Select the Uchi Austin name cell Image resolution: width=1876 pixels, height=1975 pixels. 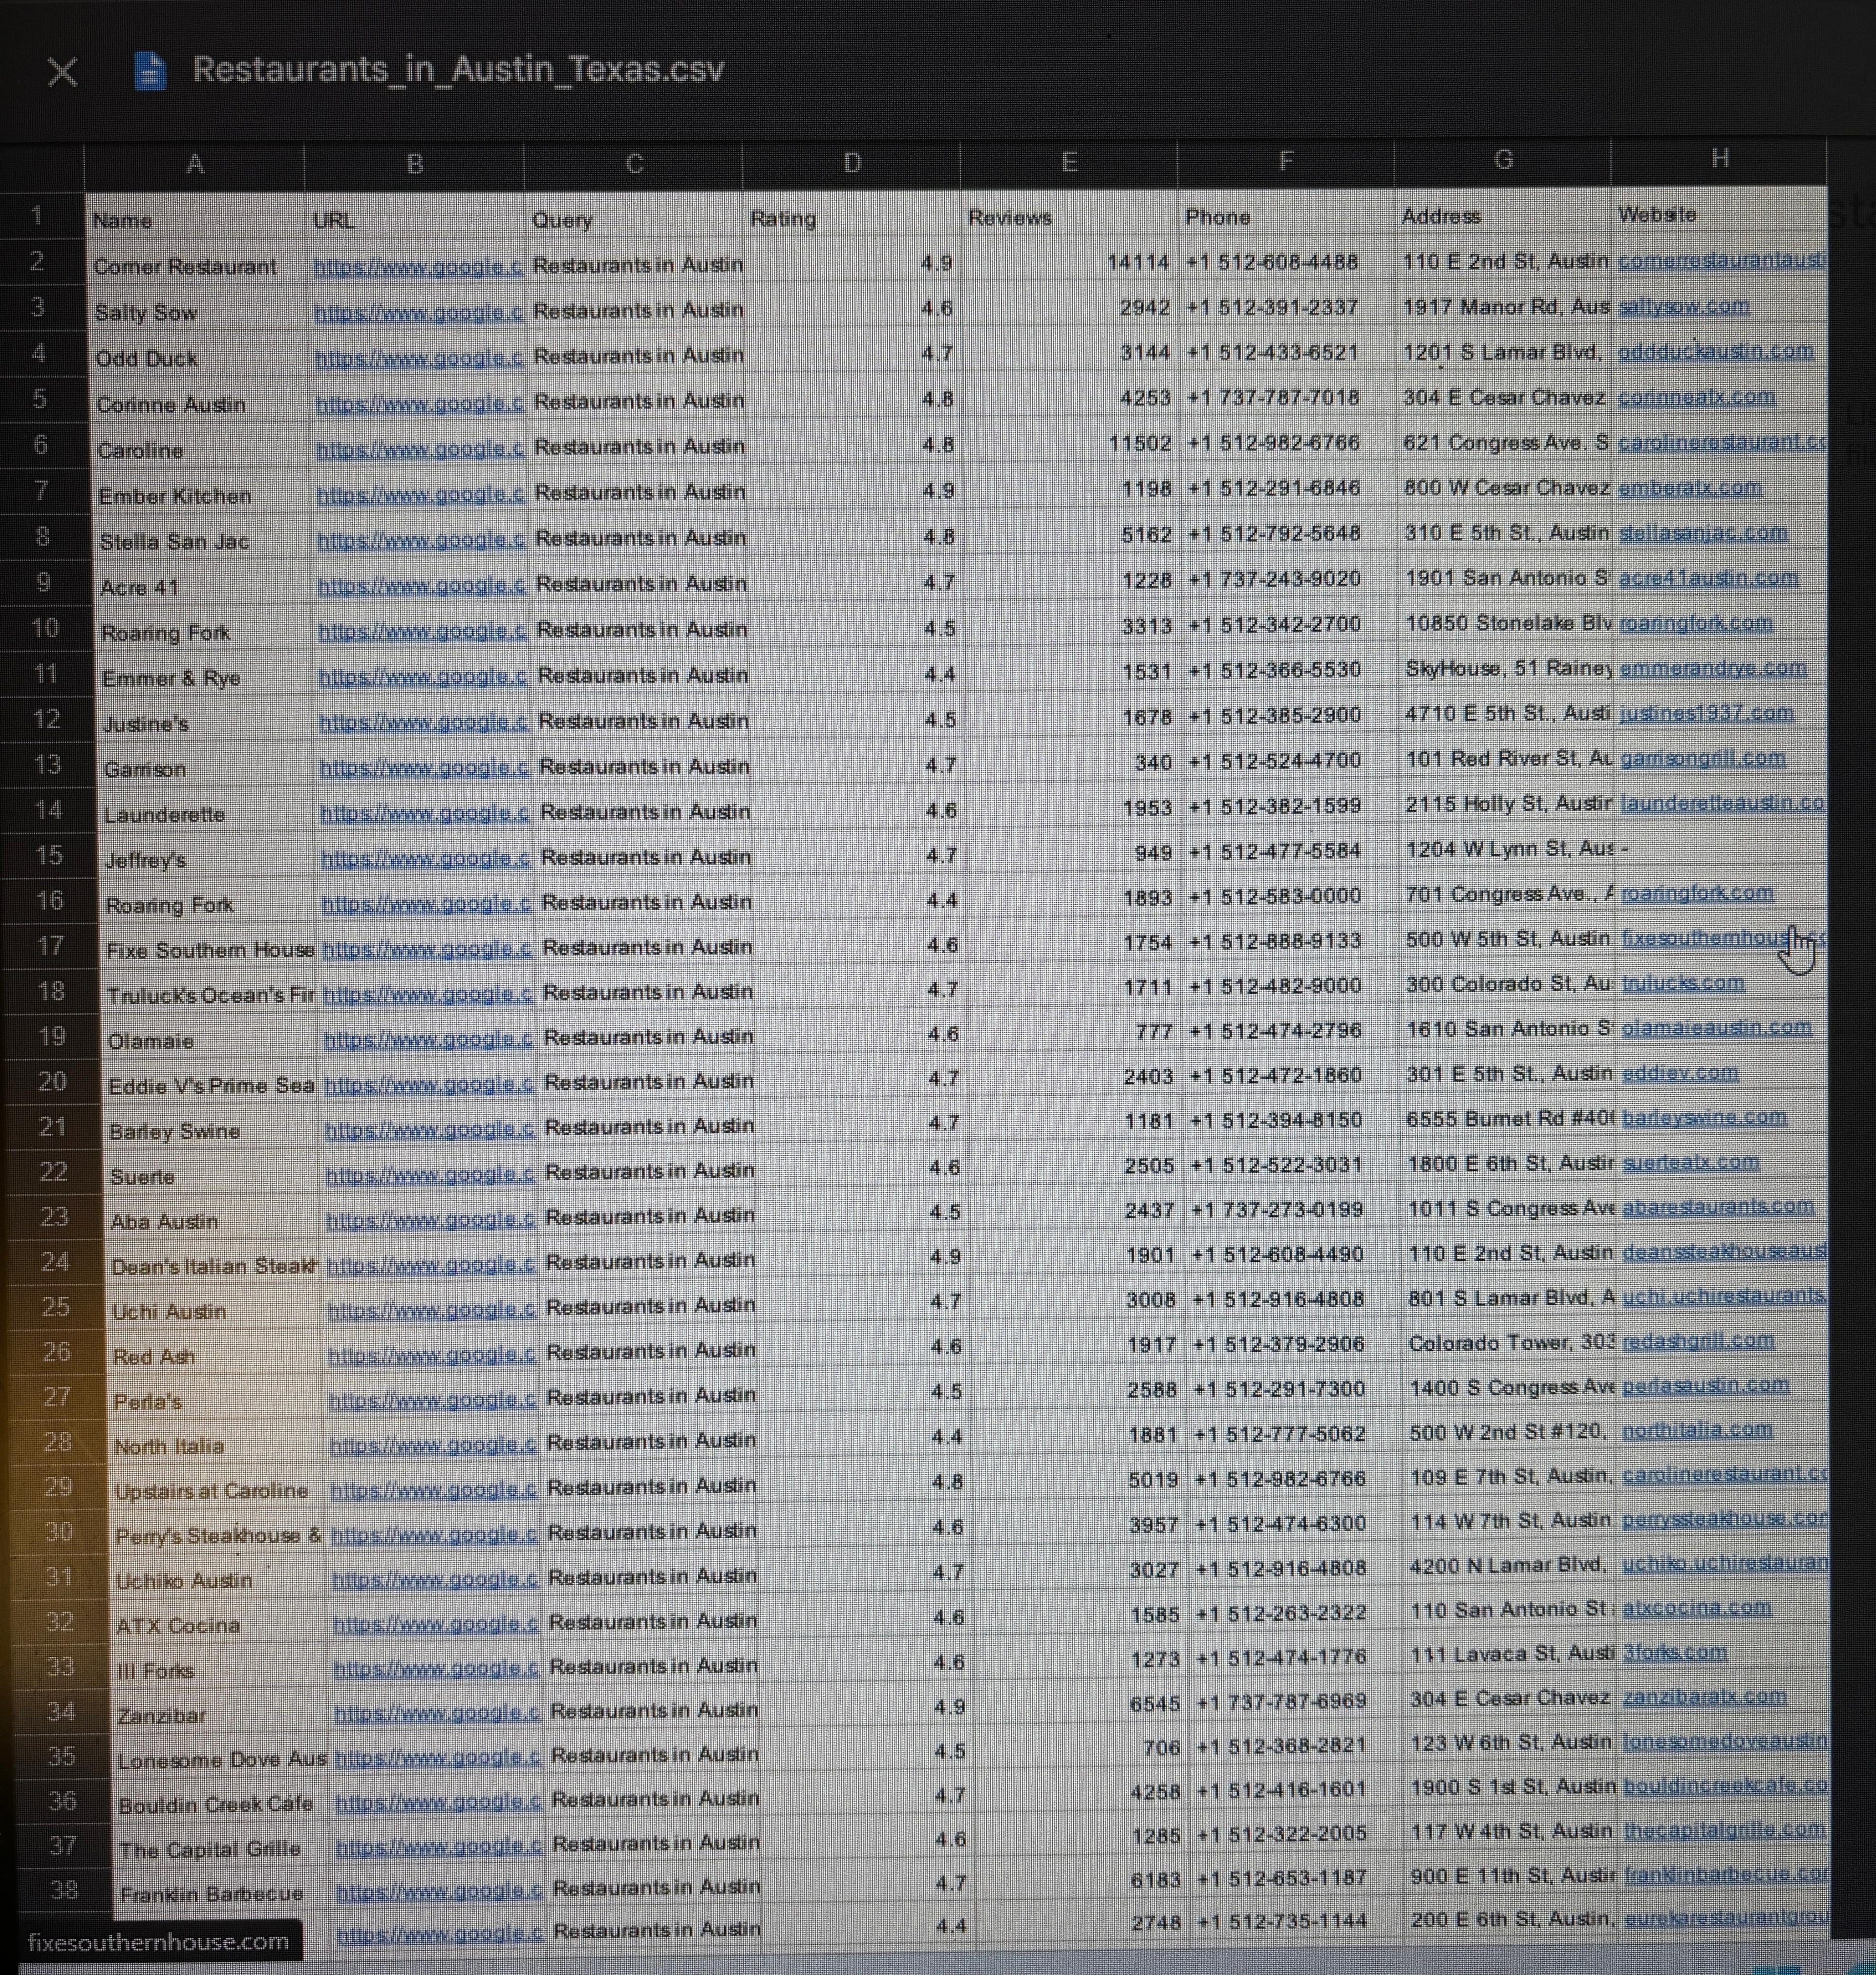tap(169, 1311)
